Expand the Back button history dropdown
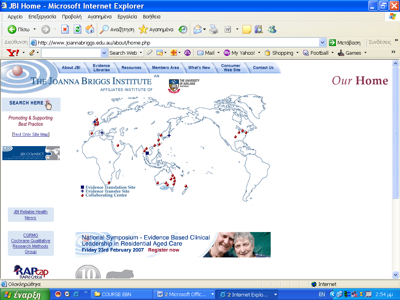Screen dimensions: 400x300 pos(34,29)
